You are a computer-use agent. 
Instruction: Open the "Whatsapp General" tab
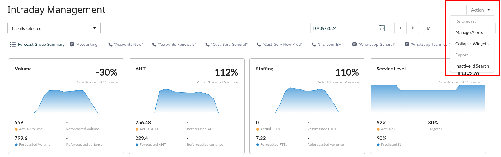374,45
